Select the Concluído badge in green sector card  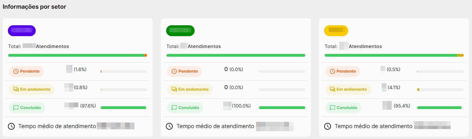(185, 108)
